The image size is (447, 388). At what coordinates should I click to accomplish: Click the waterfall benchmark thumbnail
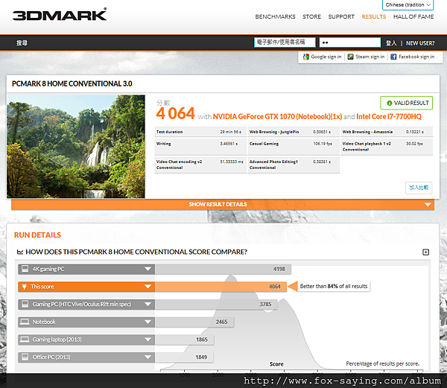(76, 147)
